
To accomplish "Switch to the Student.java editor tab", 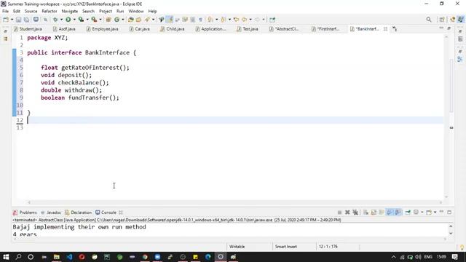I will (x=28, y=29).
